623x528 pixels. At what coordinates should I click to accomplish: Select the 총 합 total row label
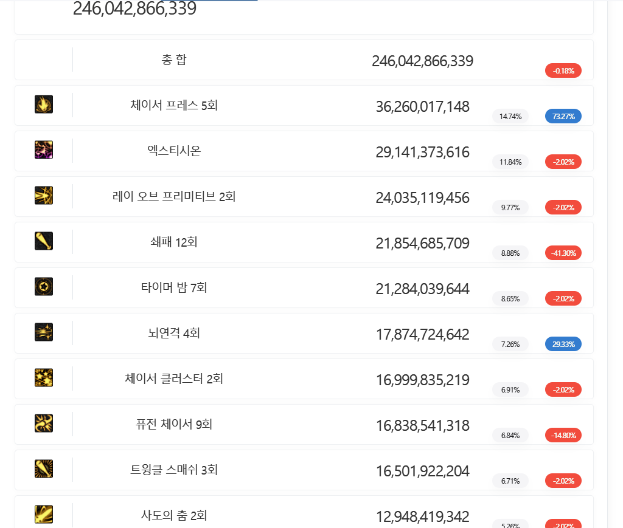[174, 60]
